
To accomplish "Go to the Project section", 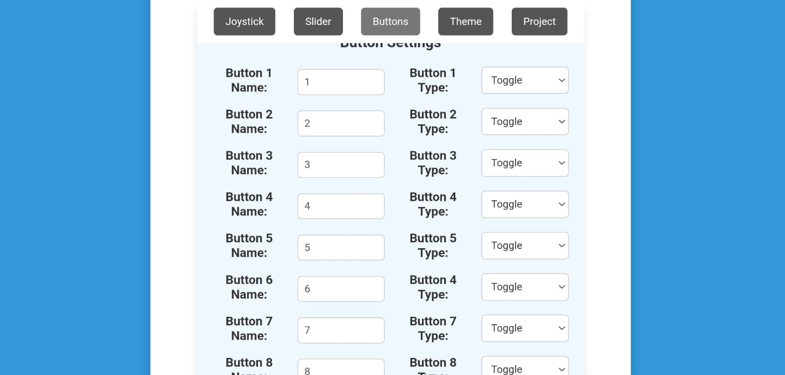I will [x=539, y=21].
